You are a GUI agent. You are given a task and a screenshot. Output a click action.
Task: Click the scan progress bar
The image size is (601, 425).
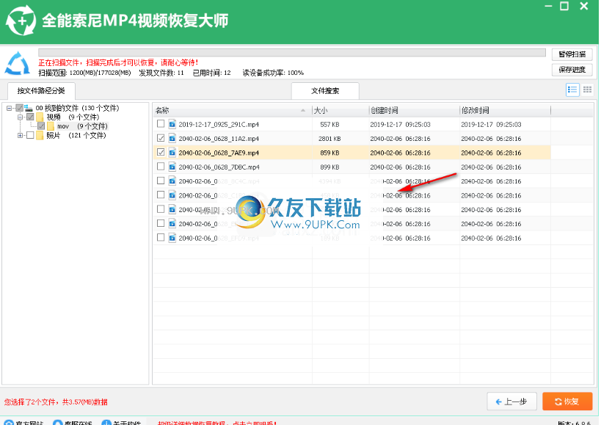(291, 53)
